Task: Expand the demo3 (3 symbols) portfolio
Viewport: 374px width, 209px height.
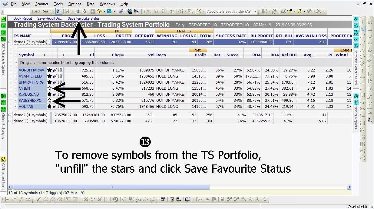Action: coord(10,121)
